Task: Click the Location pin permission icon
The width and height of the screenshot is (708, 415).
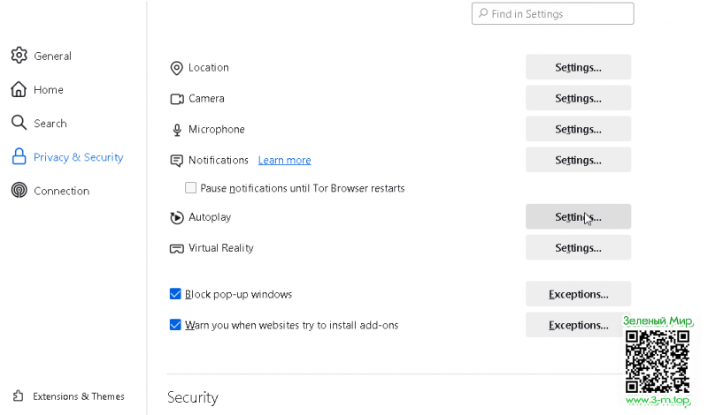Action: click(x=176, y=68)
